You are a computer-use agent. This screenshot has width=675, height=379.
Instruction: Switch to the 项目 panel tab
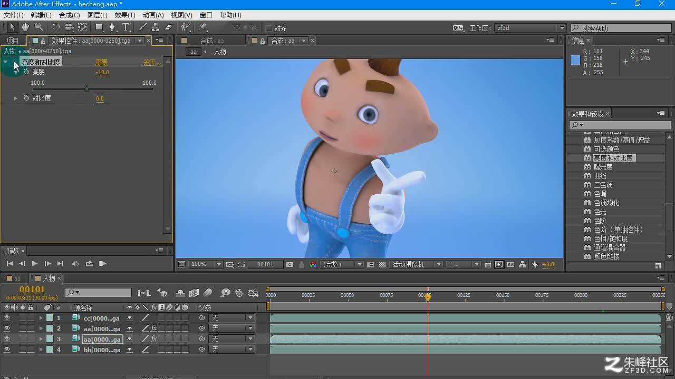coord(13,41)
